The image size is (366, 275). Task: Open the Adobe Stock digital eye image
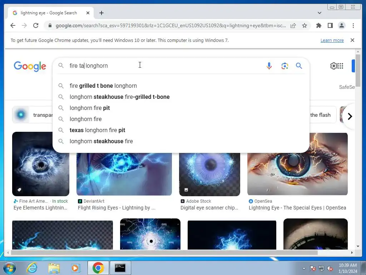209,174
